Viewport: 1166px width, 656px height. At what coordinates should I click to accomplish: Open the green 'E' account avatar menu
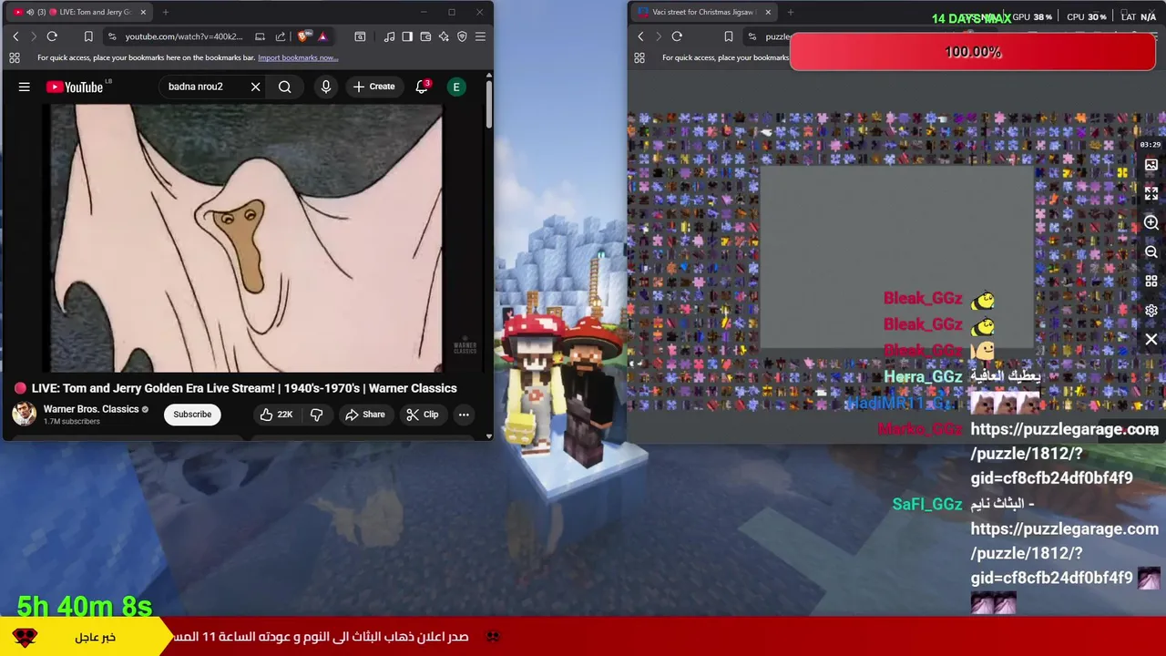point(456,87)
